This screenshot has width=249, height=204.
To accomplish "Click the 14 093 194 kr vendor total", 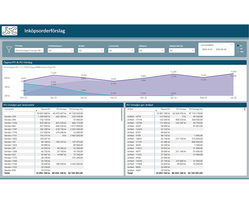I will click(x=43, y=173).
